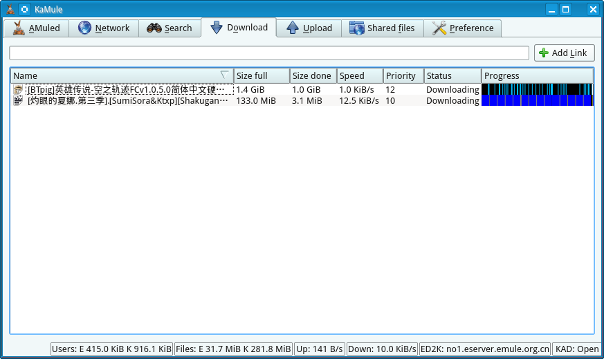Click the 3.1 MiB size done cell
This screenshot has height=359, width=604.
click(307, 101)
